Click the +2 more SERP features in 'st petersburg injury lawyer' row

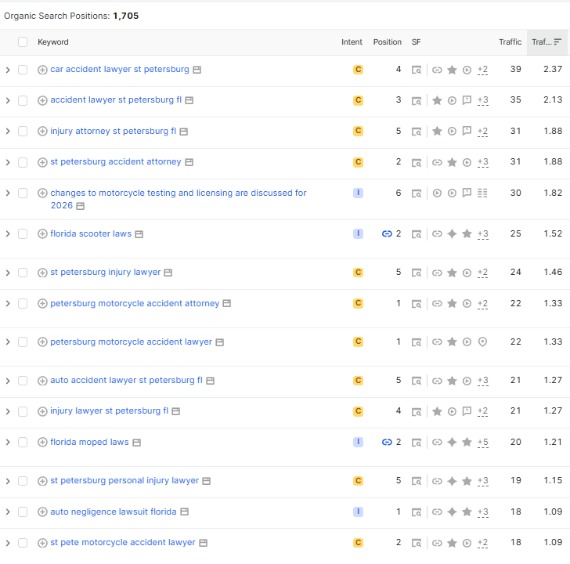[x=482, y=273]
